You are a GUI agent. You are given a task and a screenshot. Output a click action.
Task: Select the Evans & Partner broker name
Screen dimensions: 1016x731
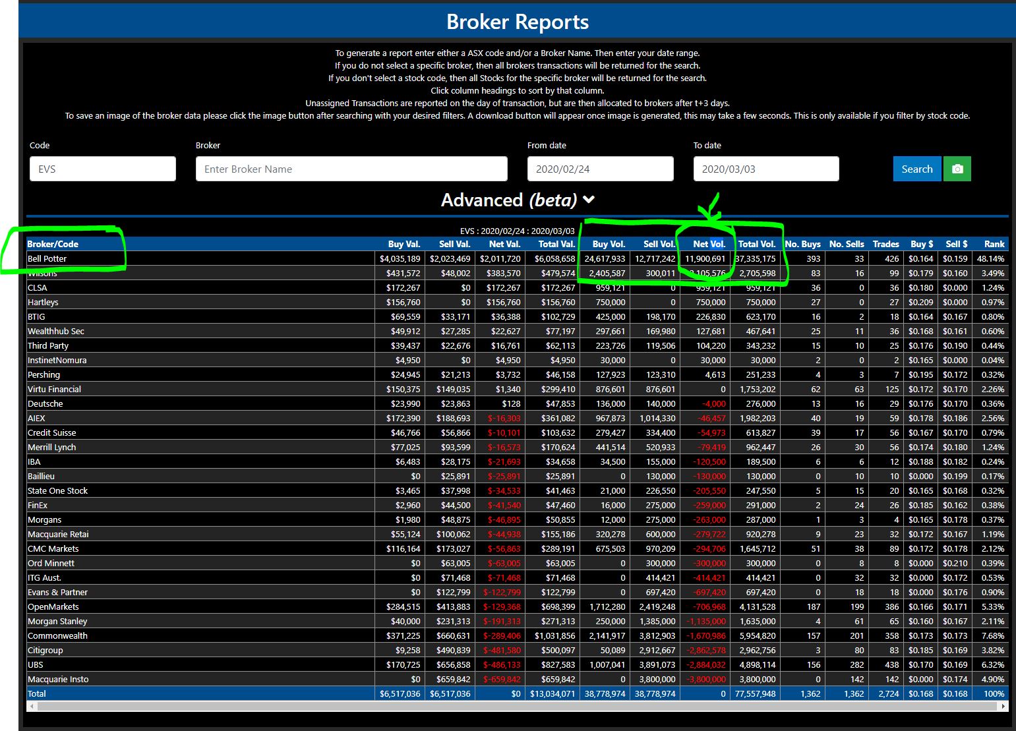click(x=57, y=592)
